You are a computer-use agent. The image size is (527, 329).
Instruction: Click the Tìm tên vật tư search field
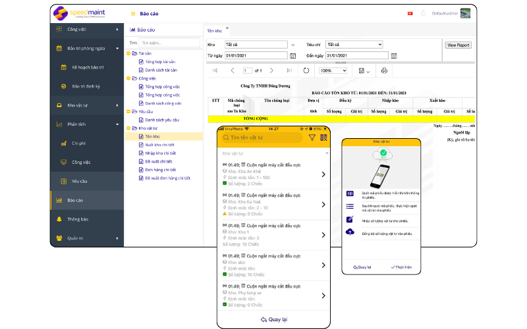(263, 138)
